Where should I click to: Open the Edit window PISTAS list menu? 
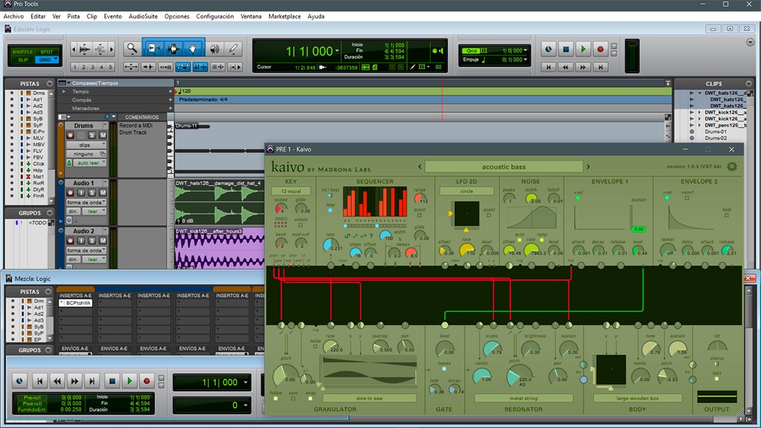(x=51, y=83)
